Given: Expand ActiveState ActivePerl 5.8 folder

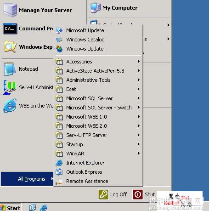Looking at the screenshot, I should point(98,71).
